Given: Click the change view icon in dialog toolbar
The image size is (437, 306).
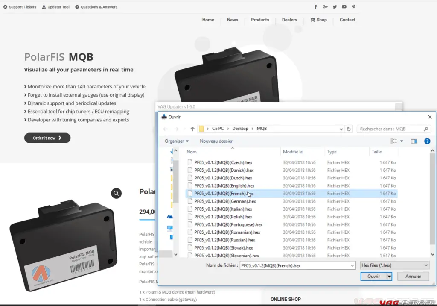Looking at the screenshot, I should tap(393, 141).
